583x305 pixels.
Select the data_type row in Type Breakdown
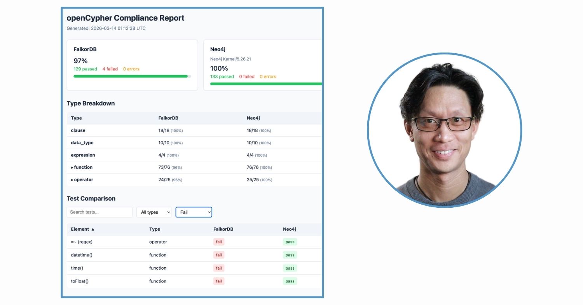click(x=117, y=143)
